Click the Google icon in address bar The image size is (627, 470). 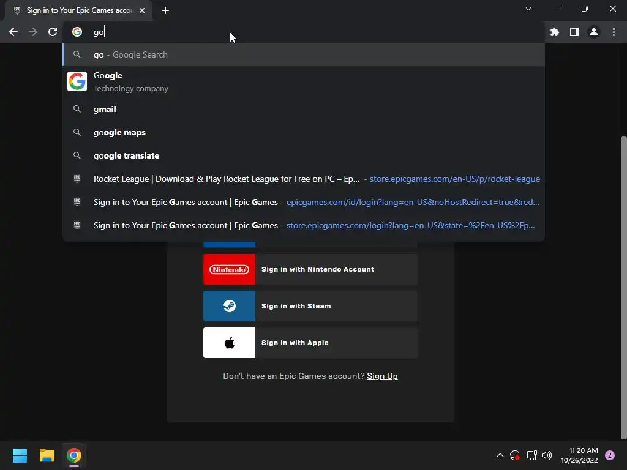[x=77, y=32]
